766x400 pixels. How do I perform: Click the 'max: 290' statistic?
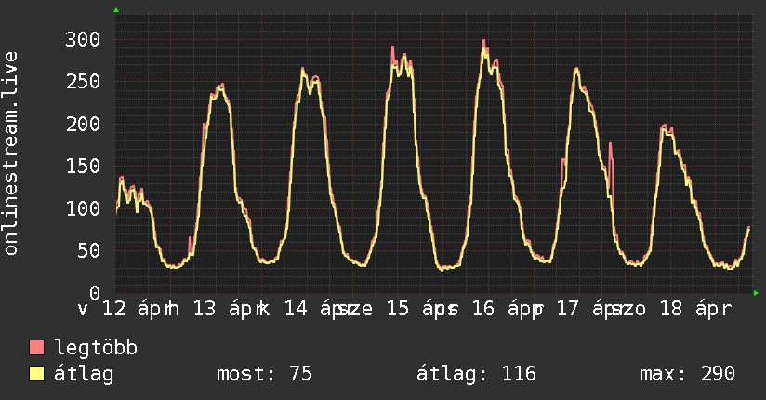coord(687,374)
